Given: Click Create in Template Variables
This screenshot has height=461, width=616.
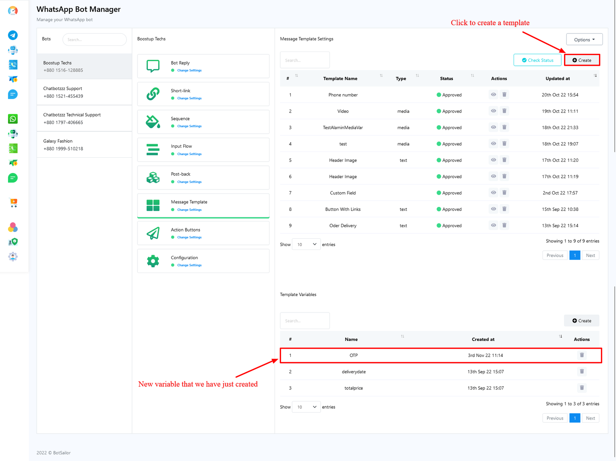Looking at the screenshot, I should 582,320.
